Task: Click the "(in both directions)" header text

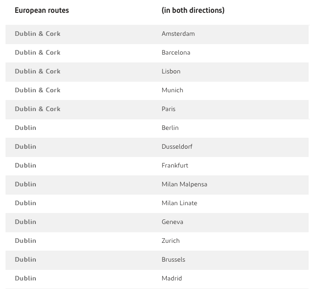Action: 193,11
